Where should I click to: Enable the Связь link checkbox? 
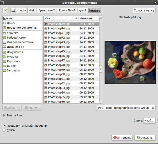coord(4,130)
